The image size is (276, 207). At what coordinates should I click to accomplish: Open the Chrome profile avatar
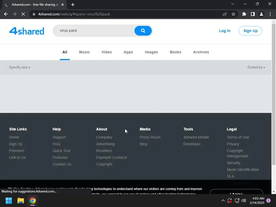pyautogui.click(x=261, y=14)
